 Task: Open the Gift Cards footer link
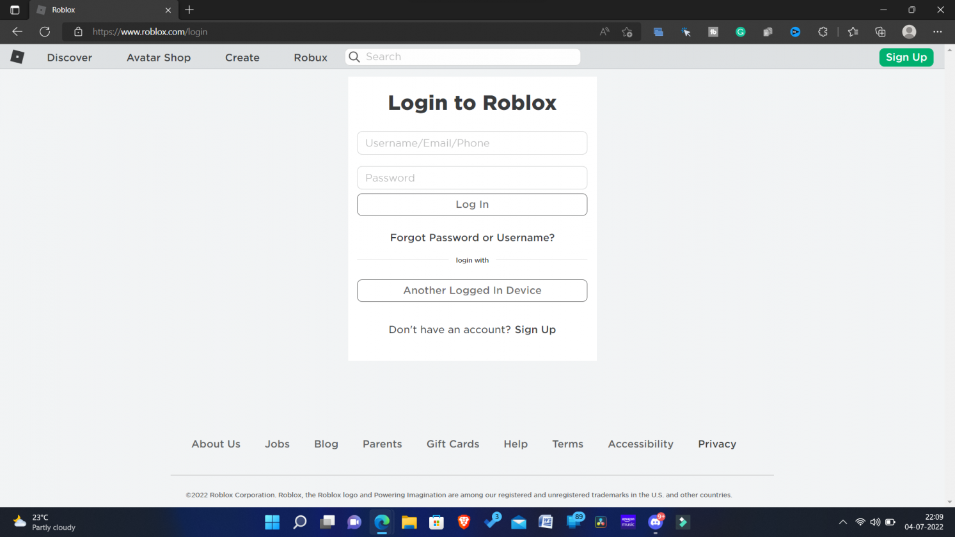point(453,444)
